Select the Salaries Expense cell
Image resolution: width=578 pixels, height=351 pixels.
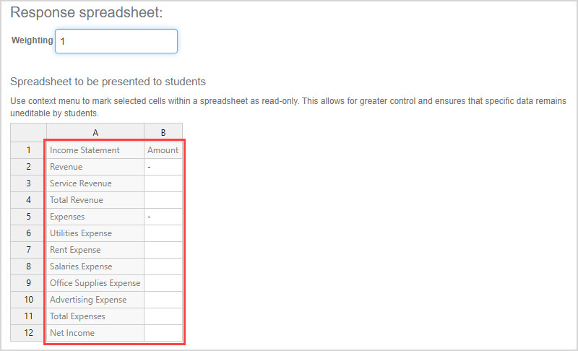pos(95,266)
